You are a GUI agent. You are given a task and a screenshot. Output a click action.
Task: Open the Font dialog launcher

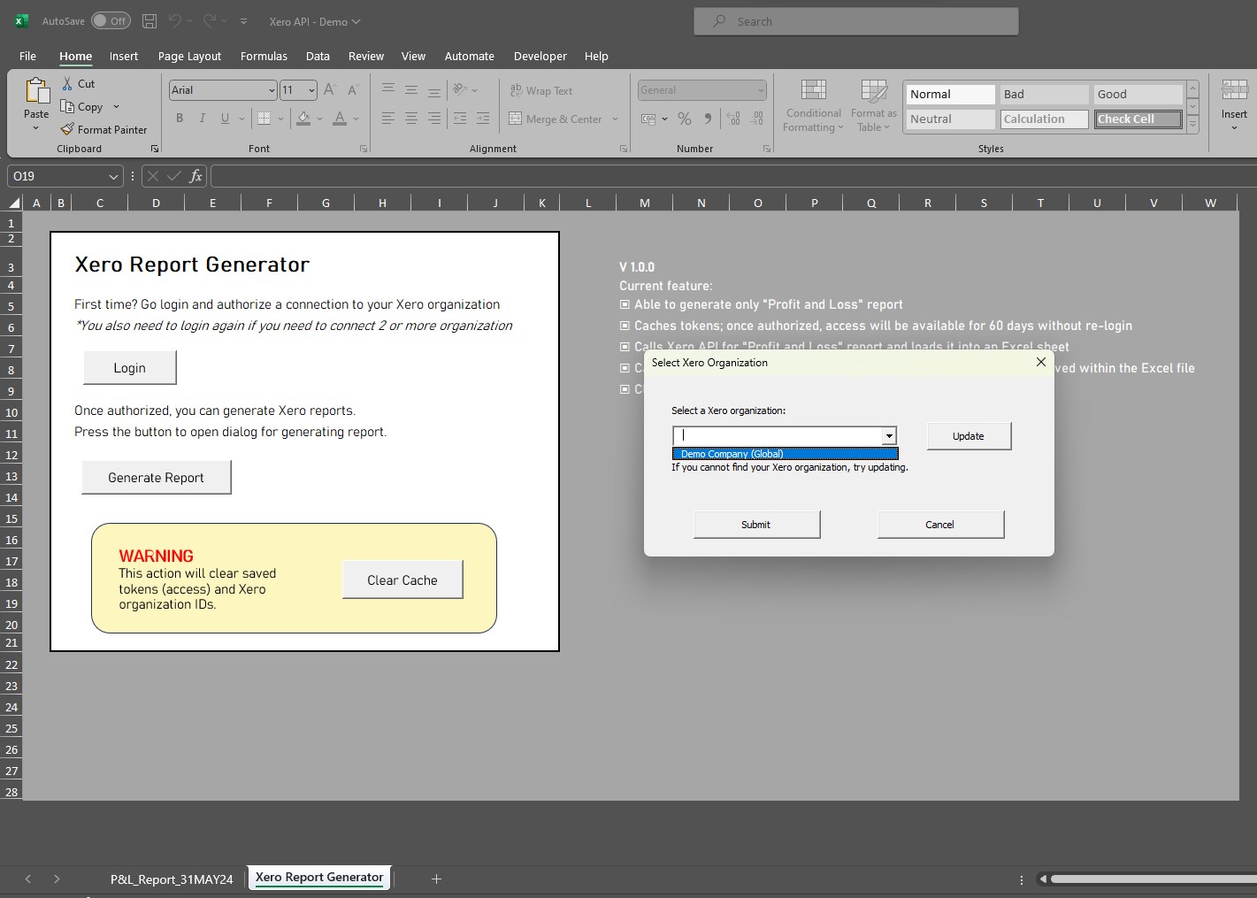click(x=363, y=149)
